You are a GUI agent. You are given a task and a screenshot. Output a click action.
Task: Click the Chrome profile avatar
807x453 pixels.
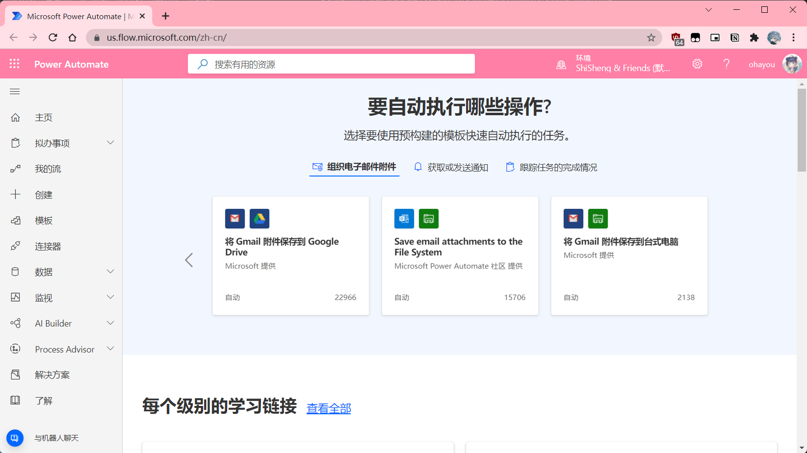click(x=774, y=37)
